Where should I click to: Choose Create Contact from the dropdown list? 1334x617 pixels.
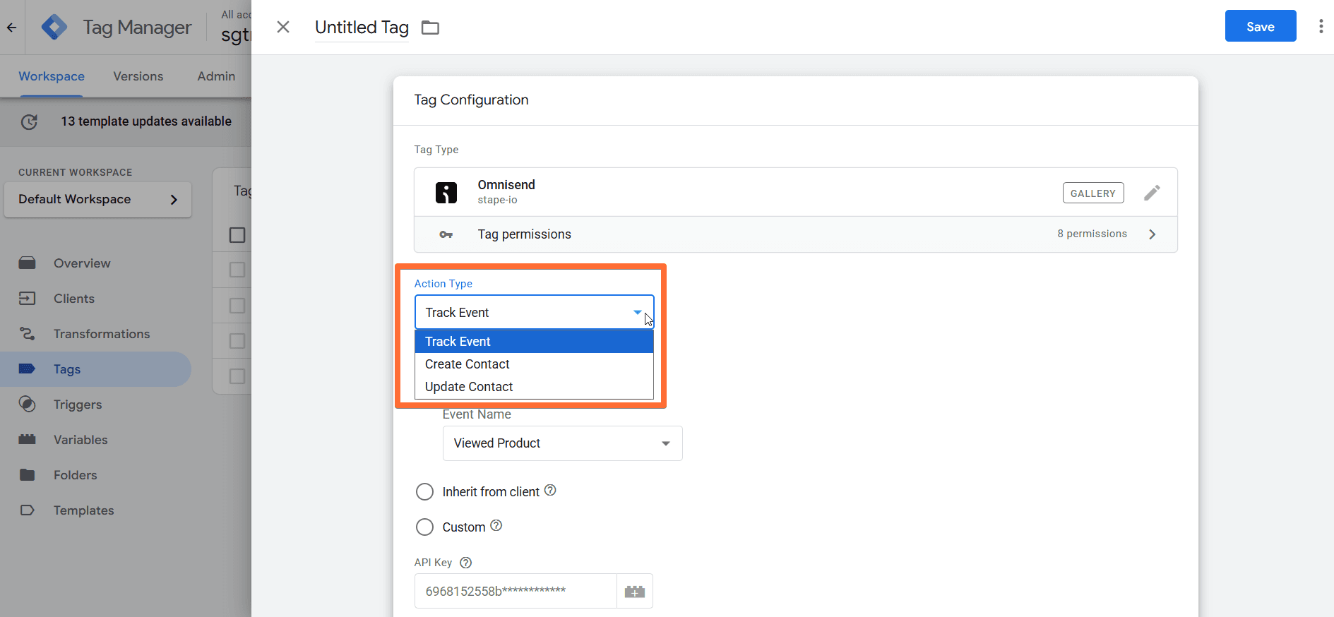coord(535,364)
